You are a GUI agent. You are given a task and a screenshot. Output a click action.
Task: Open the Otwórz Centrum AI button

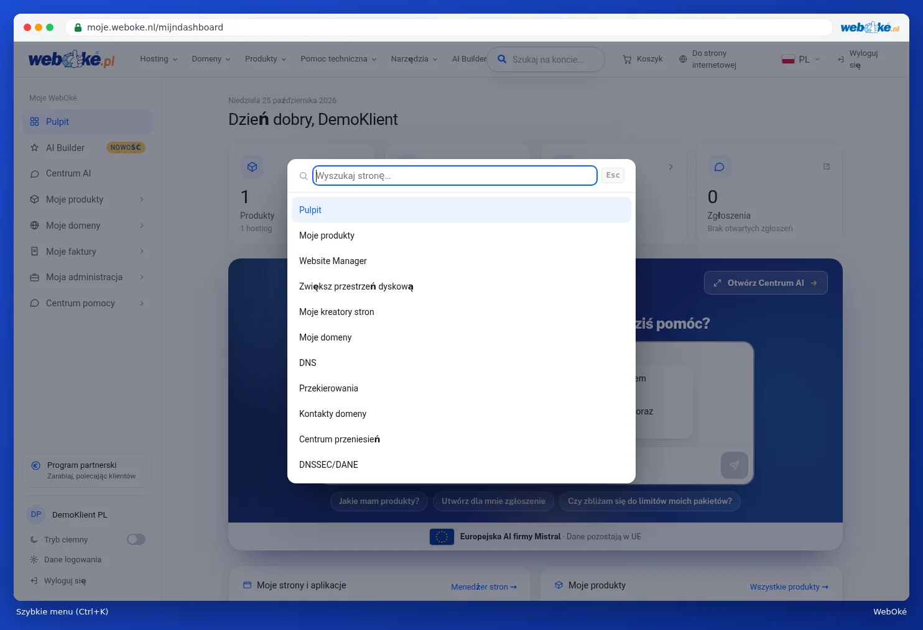766,283
